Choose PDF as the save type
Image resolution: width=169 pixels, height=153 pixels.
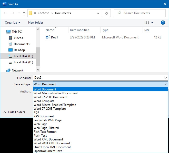100,113
